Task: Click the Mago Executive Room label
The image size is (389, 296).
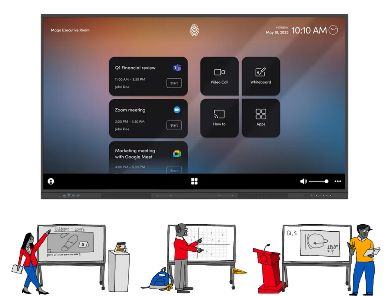Action: pos(70,30)
